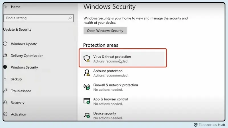Click the Activation checkmark icon
Image resolution: width=228 pixels, height=128 pixels.
tap(5, 114)
